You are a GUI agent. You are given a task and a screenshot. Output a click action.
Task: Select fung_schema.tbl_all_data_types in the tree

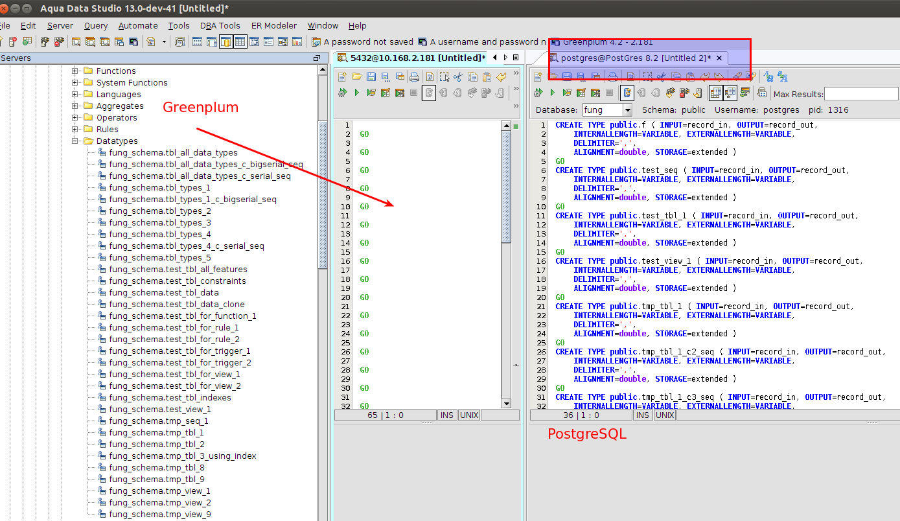[x=173, y=152]
